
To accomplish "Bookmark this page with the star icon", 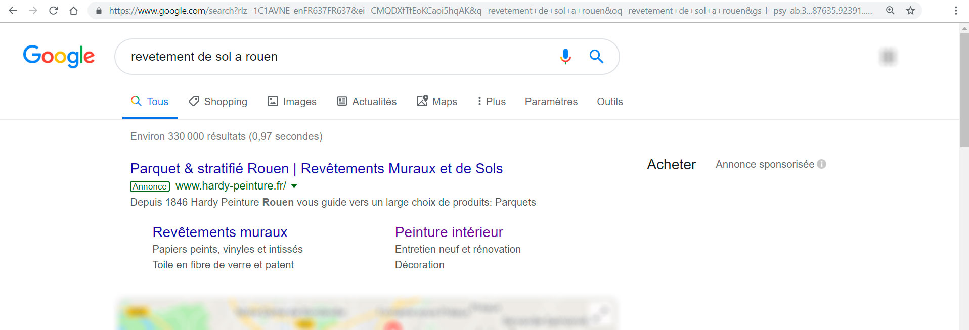I will (910, 11).
